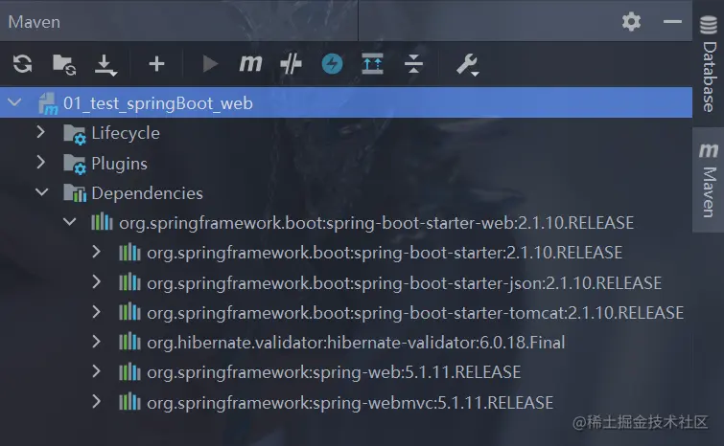The height and width of the screenshot is (446, 724).
Task: Expand hibernate-validator dependency
Action: coord(96,342)
